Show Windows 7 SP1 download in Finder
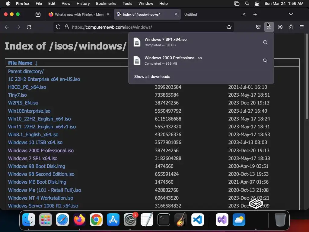Screen dimensions: 309x232 click(265, 42)
